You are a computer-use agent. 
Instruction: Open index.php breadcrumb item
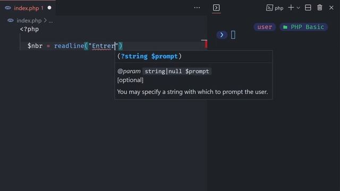(29, 21)
